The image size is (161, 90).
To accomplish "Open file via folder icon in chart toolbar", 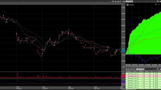I will pyautogui.click(x=113, y=1).
